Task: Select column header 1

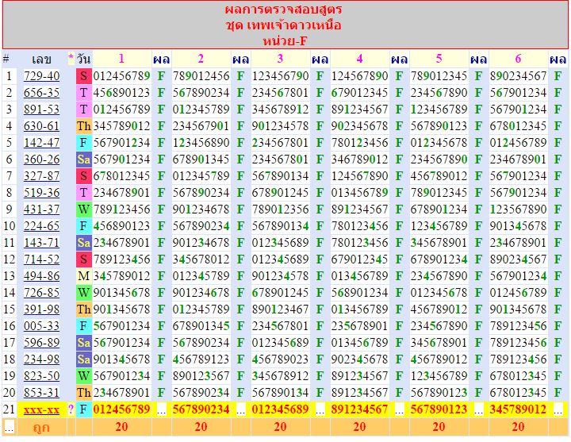Action: (x=121, y=60)
